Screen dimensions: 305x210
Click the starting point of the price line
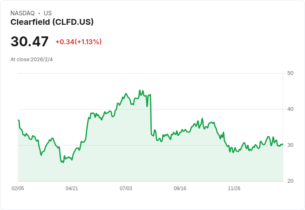pyautogui.click(x=18, y=120)
